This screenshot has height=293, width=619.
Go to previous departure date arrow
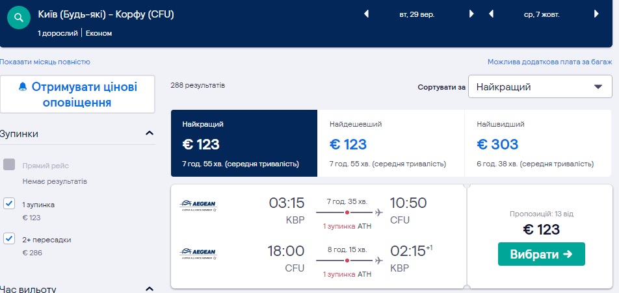pos(366,14)
